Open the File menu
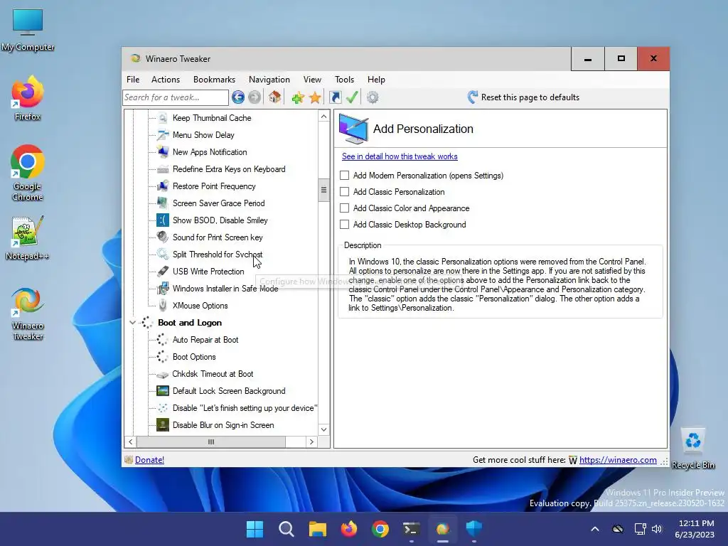This screenshot has width=728, height=546. tap(133, 80)
